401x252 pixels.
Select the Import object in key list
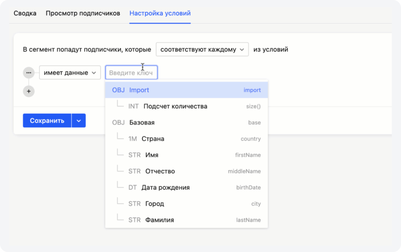coord(139,90)
